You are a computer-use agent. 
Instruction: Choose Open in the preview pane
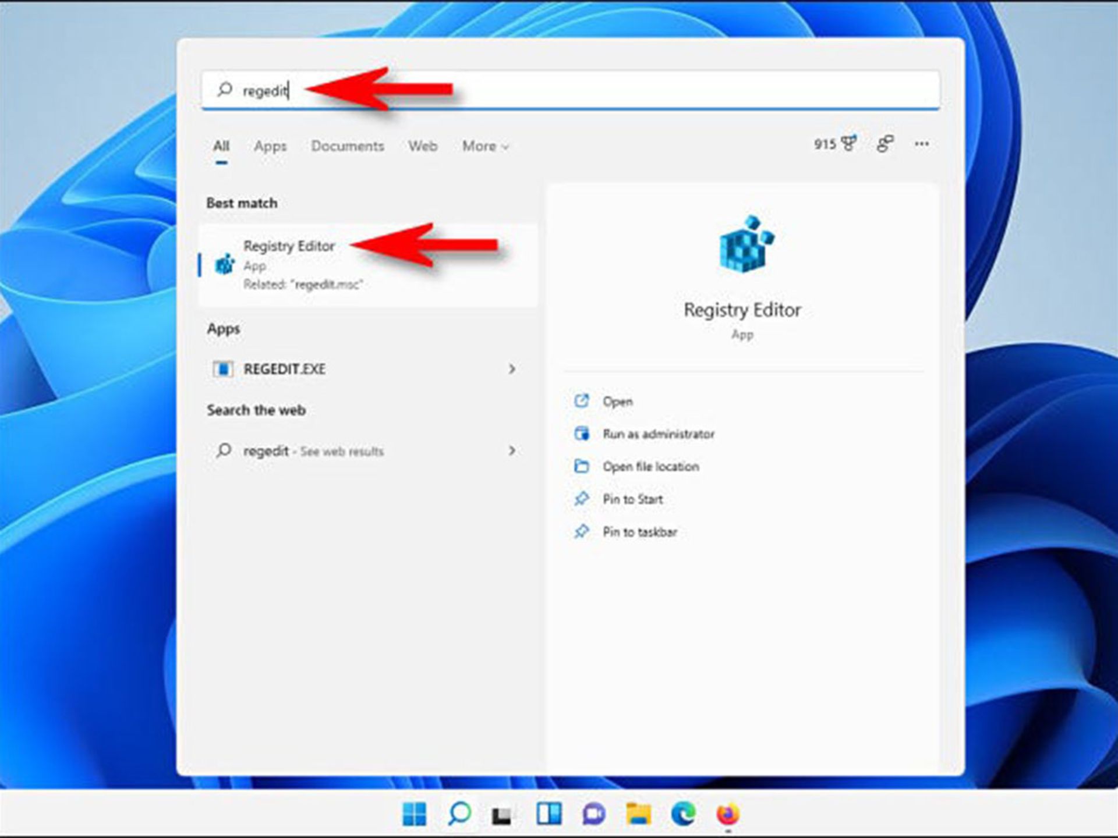618,402
